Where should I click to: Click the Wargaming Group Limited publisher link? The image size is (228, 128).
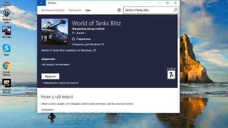[x=88, y=29]
